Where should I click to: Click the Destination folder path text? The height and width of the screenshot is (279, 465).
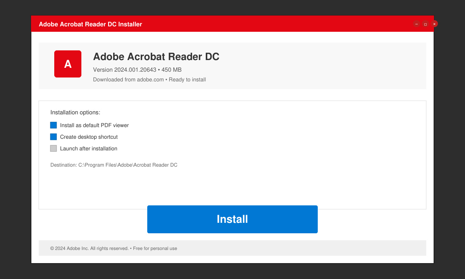point(114,165)
